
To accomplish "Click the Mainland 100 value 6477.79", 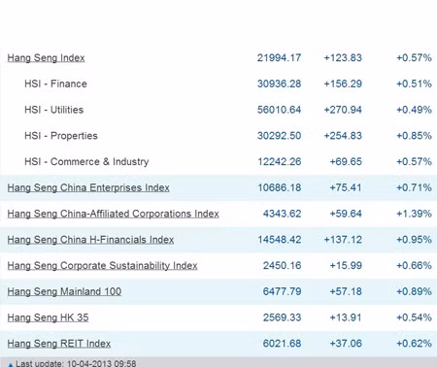I will 282,291.
